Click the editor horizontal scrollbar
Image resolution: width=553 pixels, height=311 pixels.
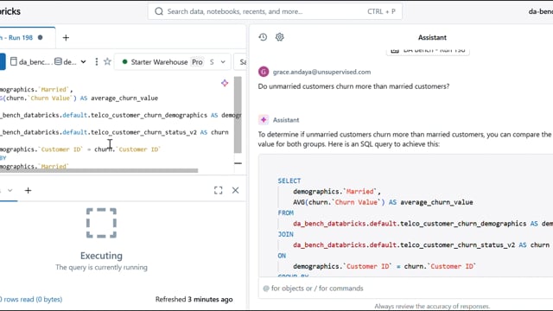(99, 171)
